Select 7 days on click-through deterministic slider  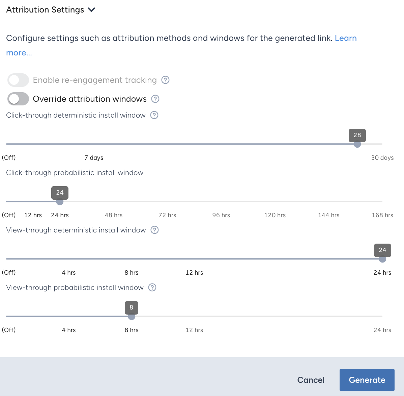pos(94,158)
